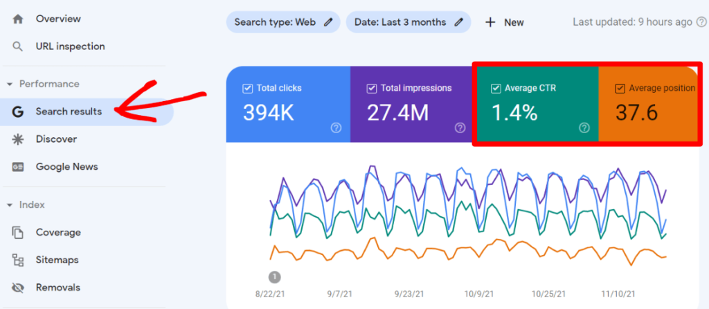Collapse the Performance section
709x309 pixels.
coord(10,84)
